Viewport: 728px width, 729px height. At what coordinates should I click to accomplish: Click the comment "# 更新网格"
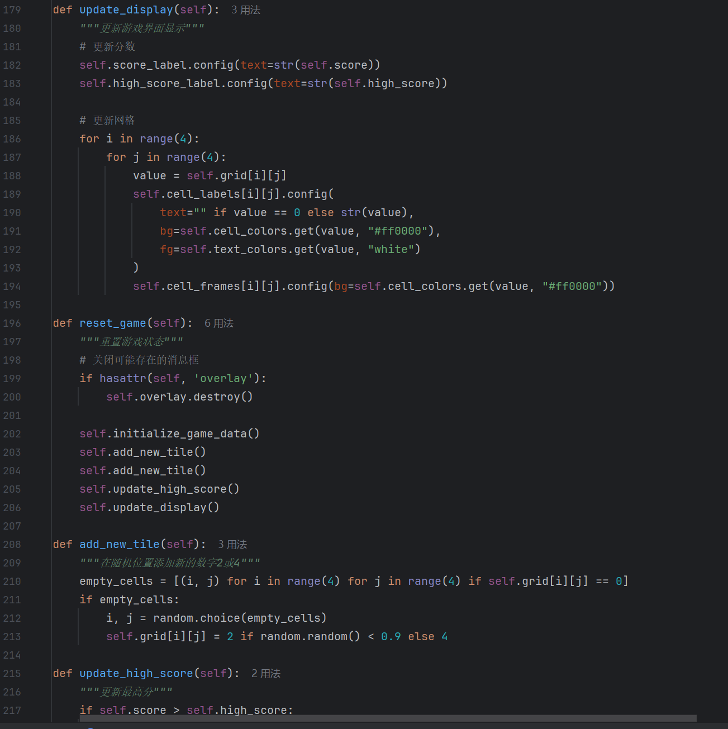pyautogui.click(x=107, y=121)
